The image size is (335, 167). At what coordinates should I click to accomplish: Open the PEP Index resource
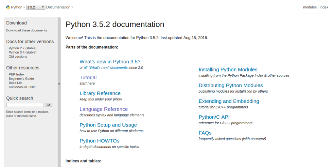(x=17, y=74)
